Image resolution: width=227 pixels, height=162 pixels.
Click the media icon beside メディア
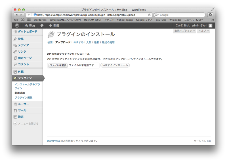(15, 45)
